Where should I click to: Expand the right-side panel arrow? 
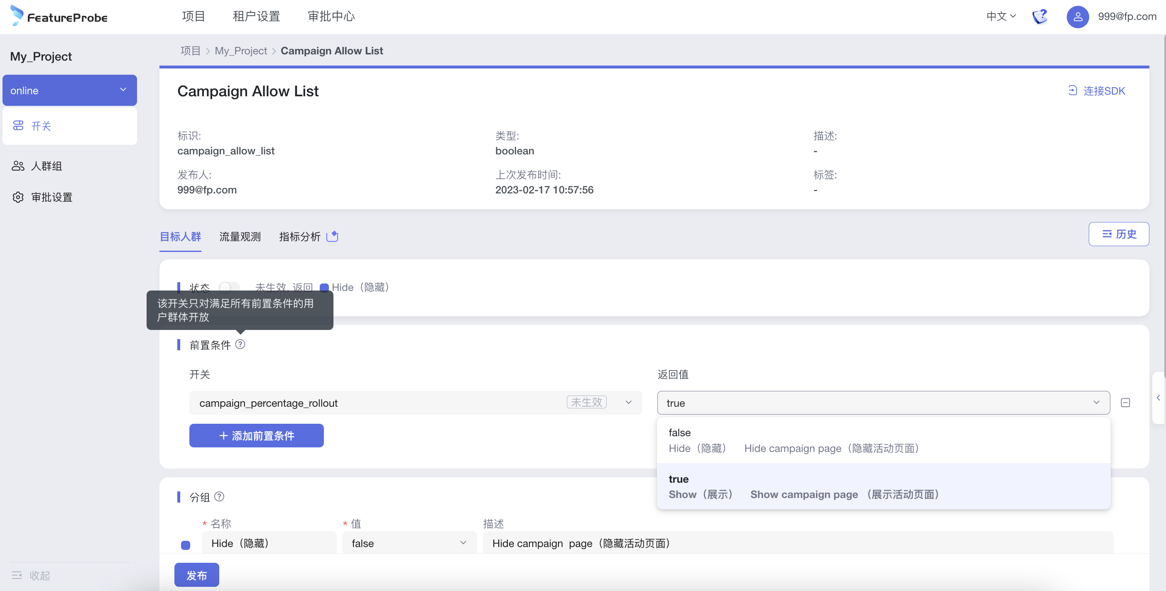pyautogui.click(x=1158, y=398)
